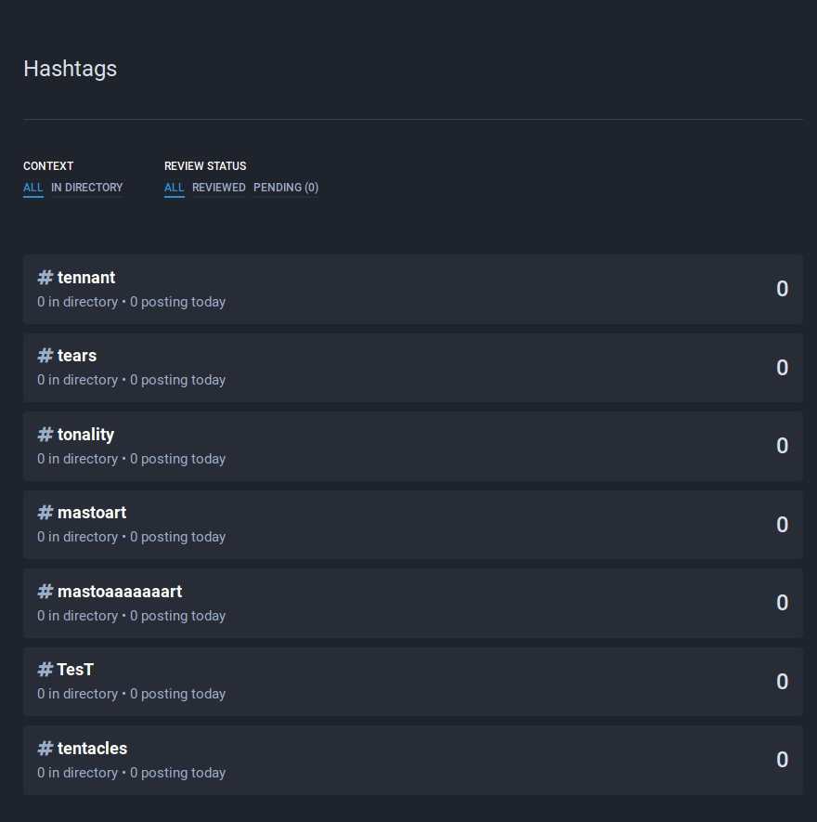Click directory stats under mastoart
Image resolution: width=817 pixels, height=822 pixels.
132,537
